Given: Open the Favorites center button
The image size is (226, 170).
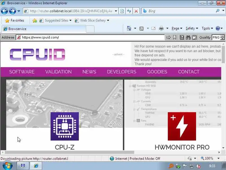Looking at the screenshot, I should 14,20.
